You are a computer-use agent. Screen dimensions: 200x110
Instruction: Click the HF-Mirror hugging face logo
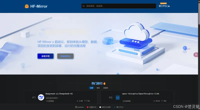tap(27, 6)
